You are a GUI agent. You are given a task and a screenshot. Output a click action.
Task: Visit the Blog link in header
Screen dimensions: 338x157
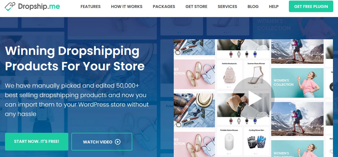(253, 7)
